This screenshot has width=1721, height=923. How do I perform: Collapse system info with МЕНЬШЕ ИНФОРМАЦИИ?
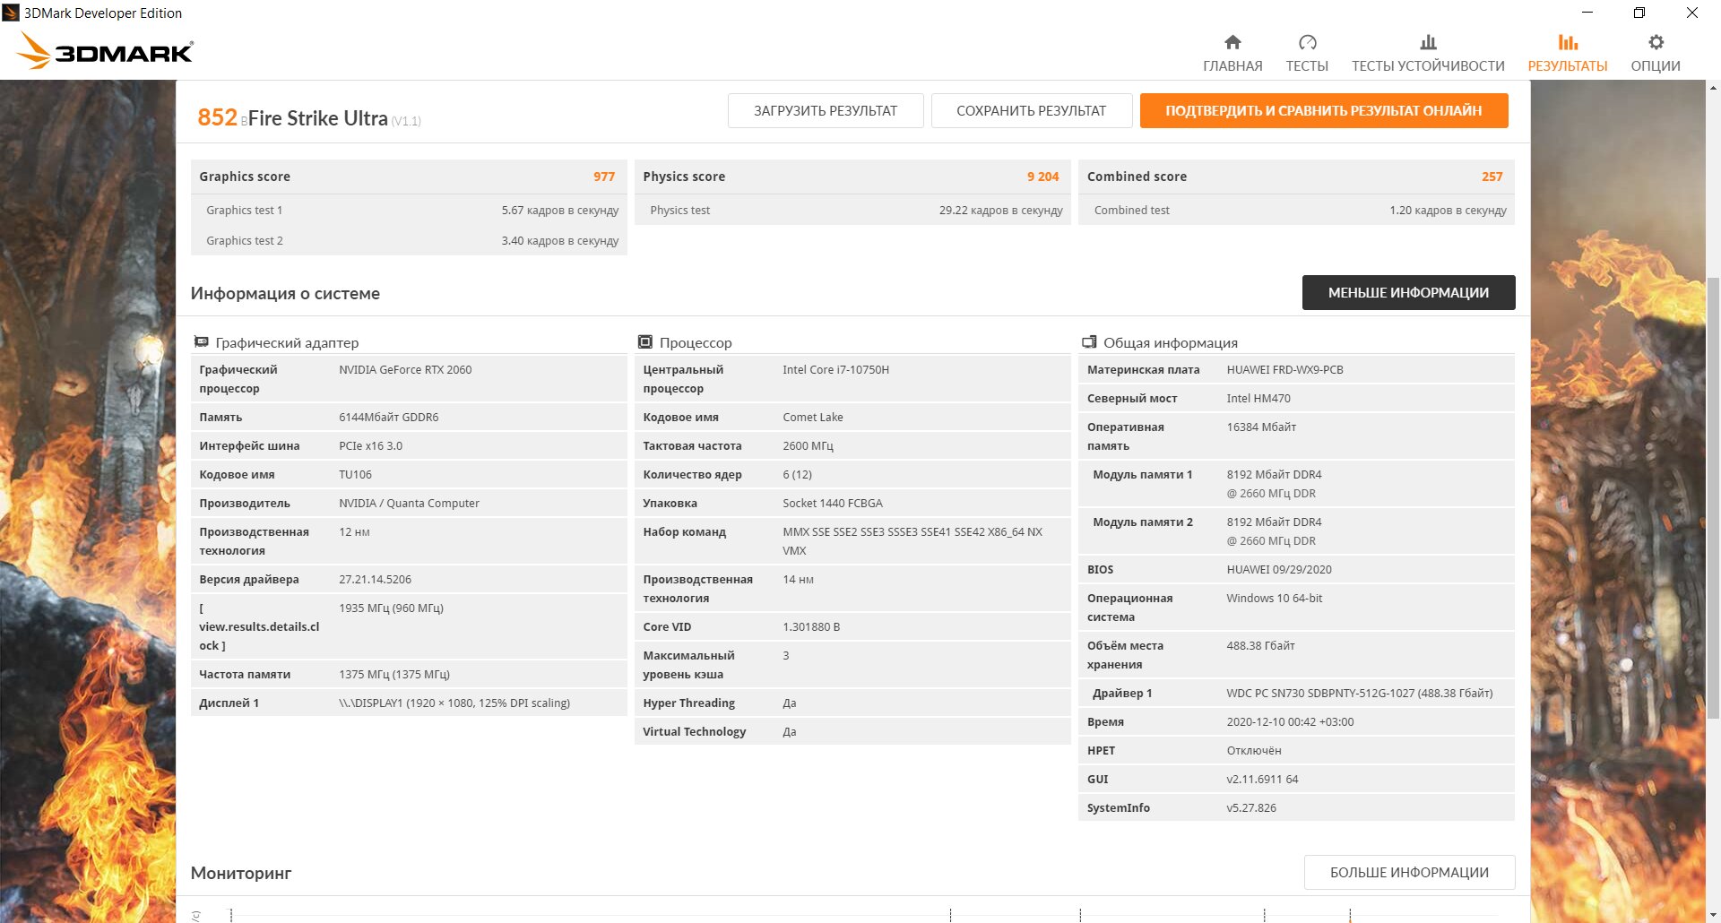[x=1408, y=292]
